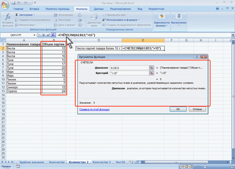Open Текстовые functions dropdown
The width and height of the screenshot is (235, 169).
(x=63, y=20)
